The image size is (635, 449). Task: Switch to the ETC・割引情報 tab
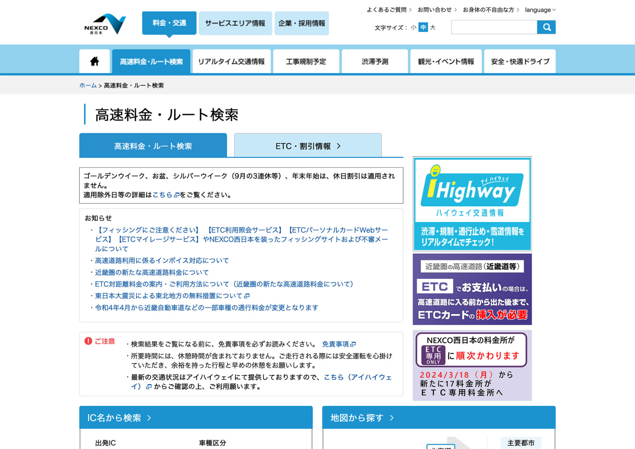pos(308,146)
